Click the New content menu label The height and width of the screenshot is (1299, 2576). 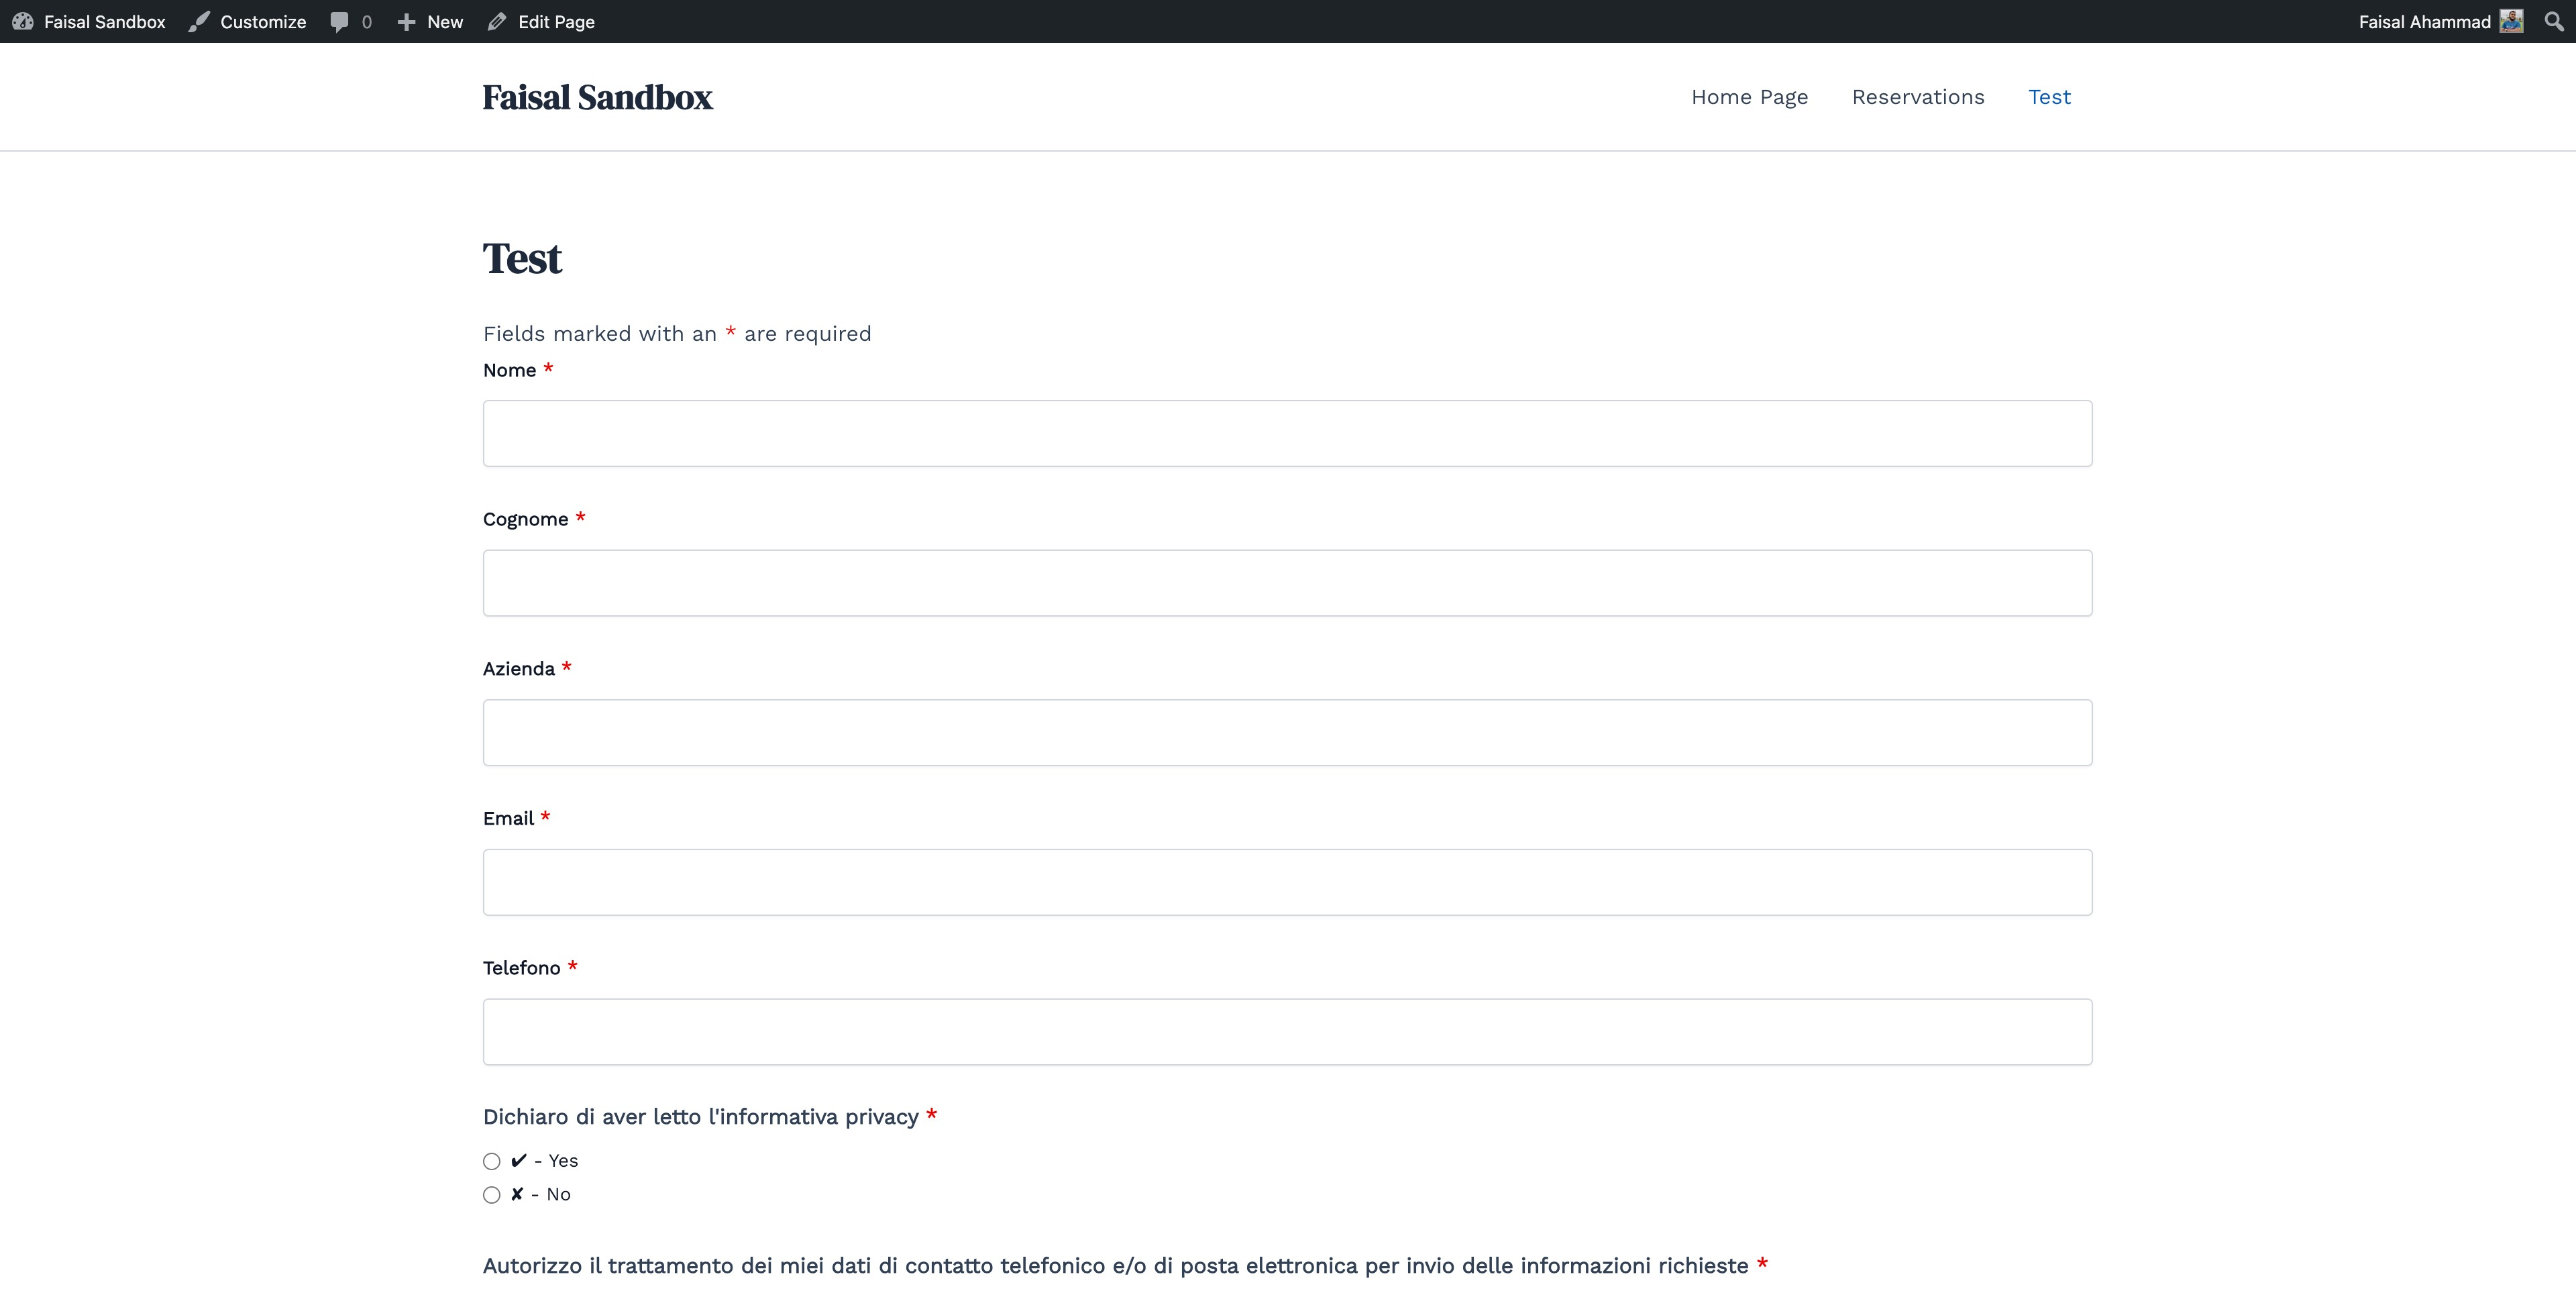(x=445, y=21)
